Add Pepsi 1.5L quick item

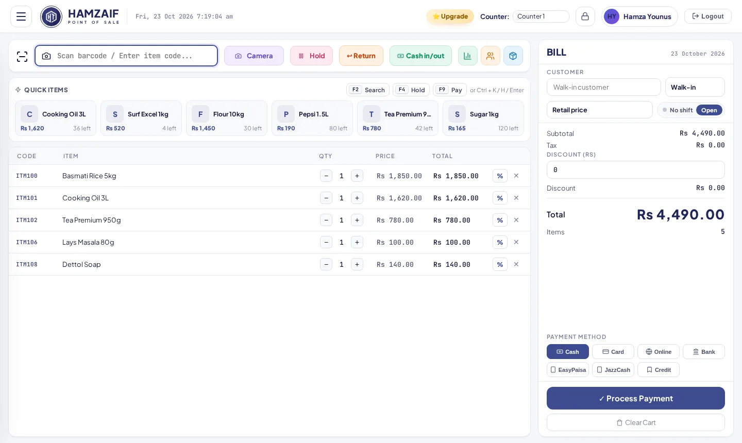[x=312, y=118]
